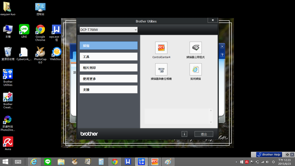Open the CyberLink desktop file

pyautogui.click(x=24, y=54)
